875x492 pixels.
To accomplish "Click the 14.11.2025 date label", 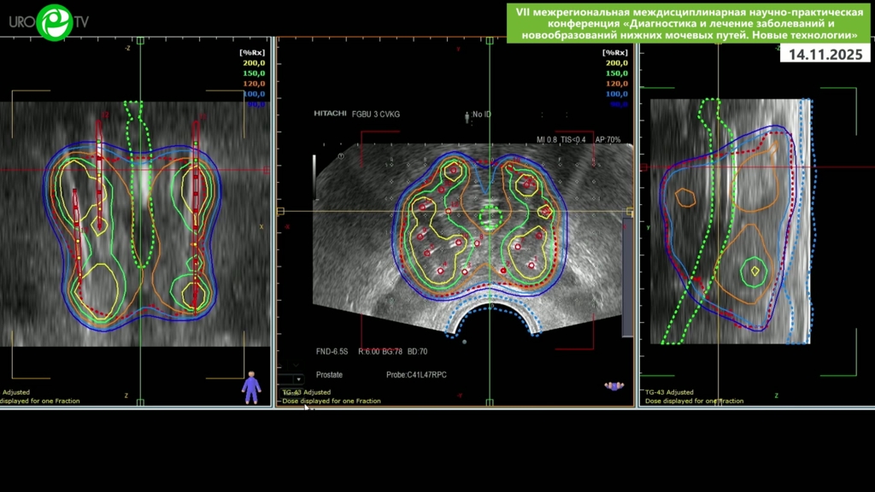I will click(825, 54).
